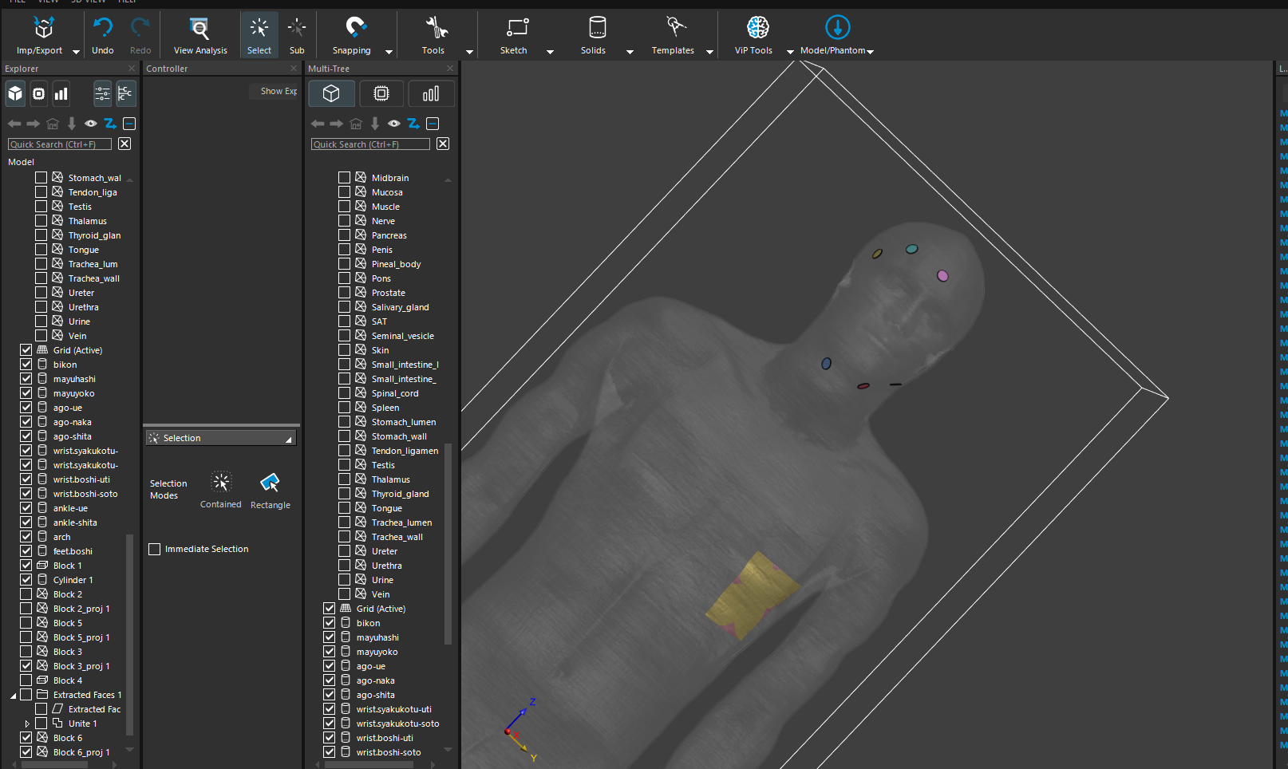Uncheck bikon in Explorer tree

(x=26, y=365)
